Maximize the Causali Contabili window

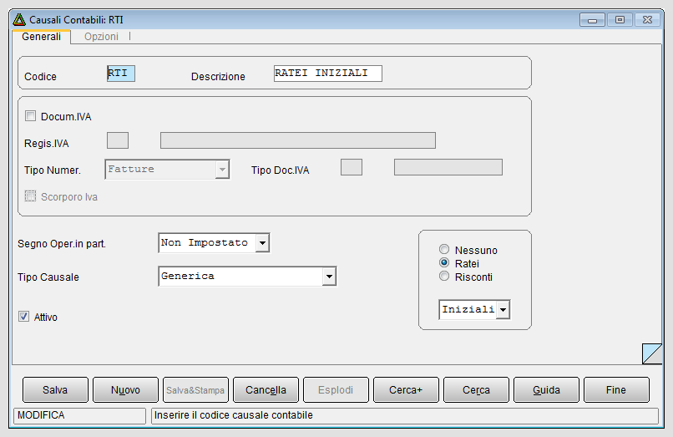[x=620, y=20]
